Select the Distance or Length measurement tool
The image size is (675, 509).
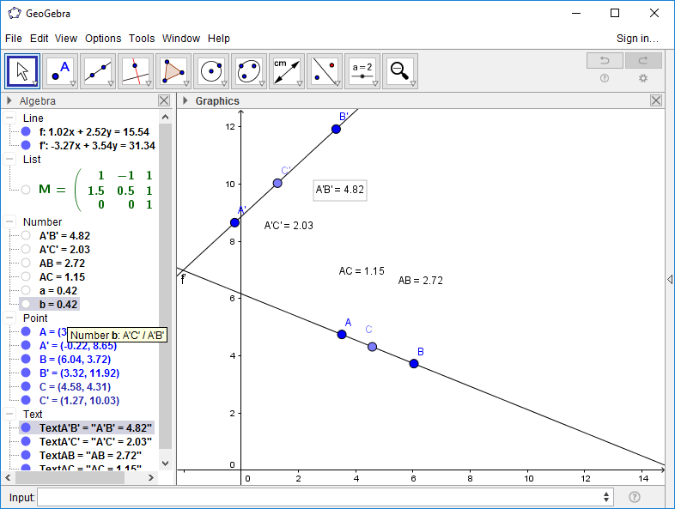click(x=287, y=71)
